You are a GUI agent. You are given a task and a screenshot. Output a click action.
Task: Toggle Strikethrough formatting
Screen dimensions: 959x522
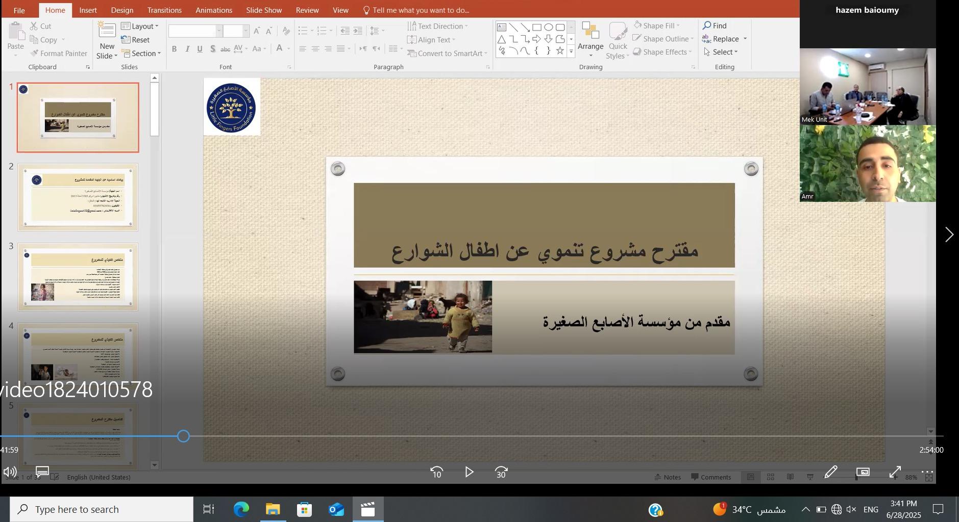pos(225,49)
